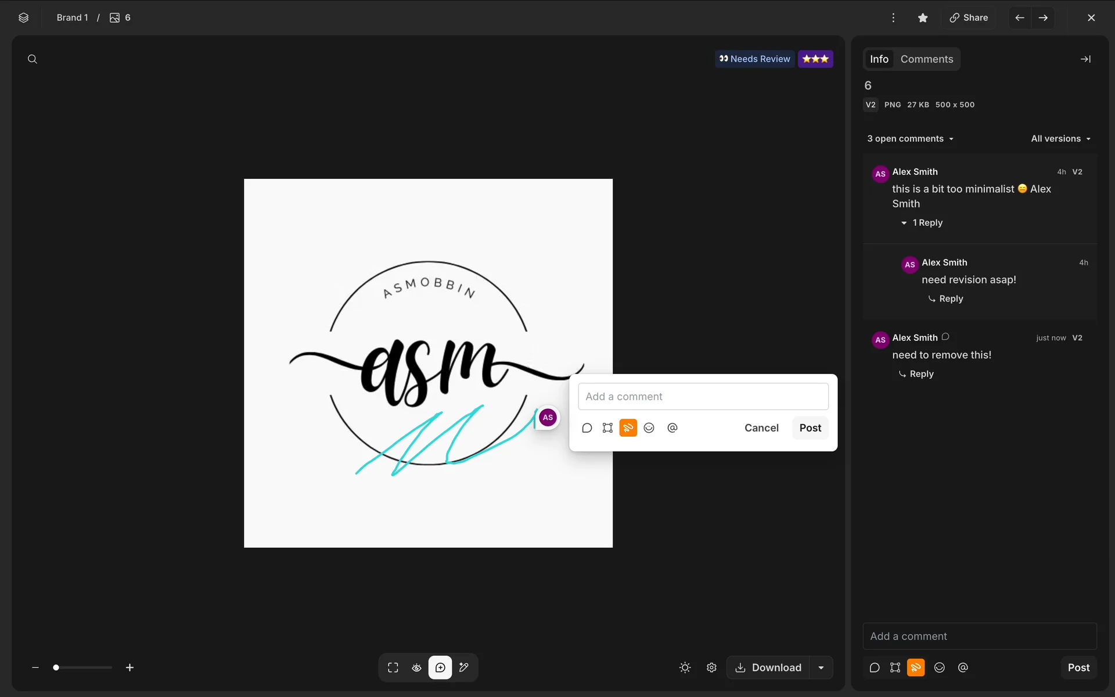Click the Share button

(x=969, y=18)
